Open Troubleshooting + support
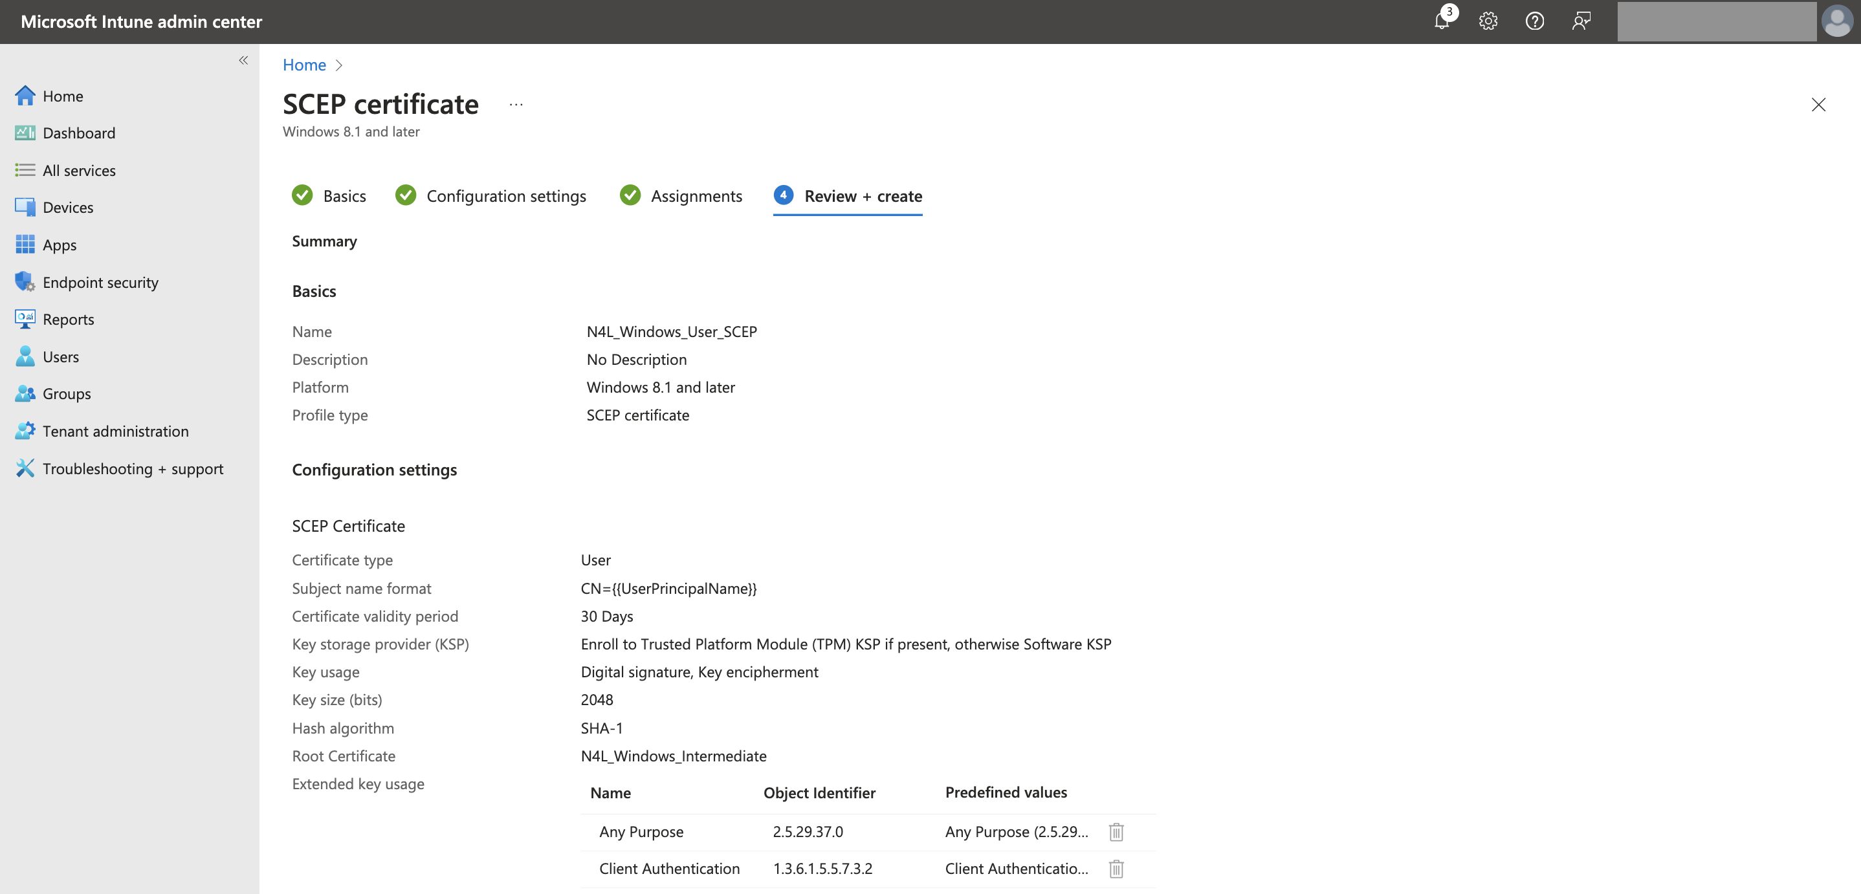Screen dimensions: 1861x894 coord(133,468)
